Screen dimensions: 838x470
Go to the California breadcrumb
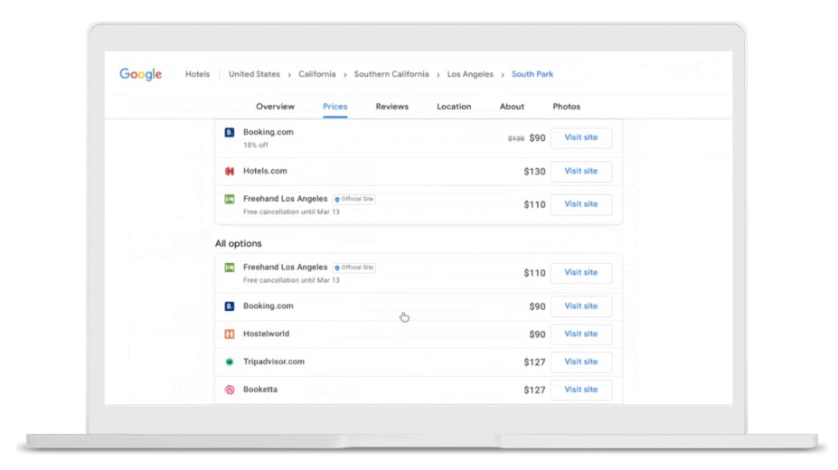(x=317, y=74)
